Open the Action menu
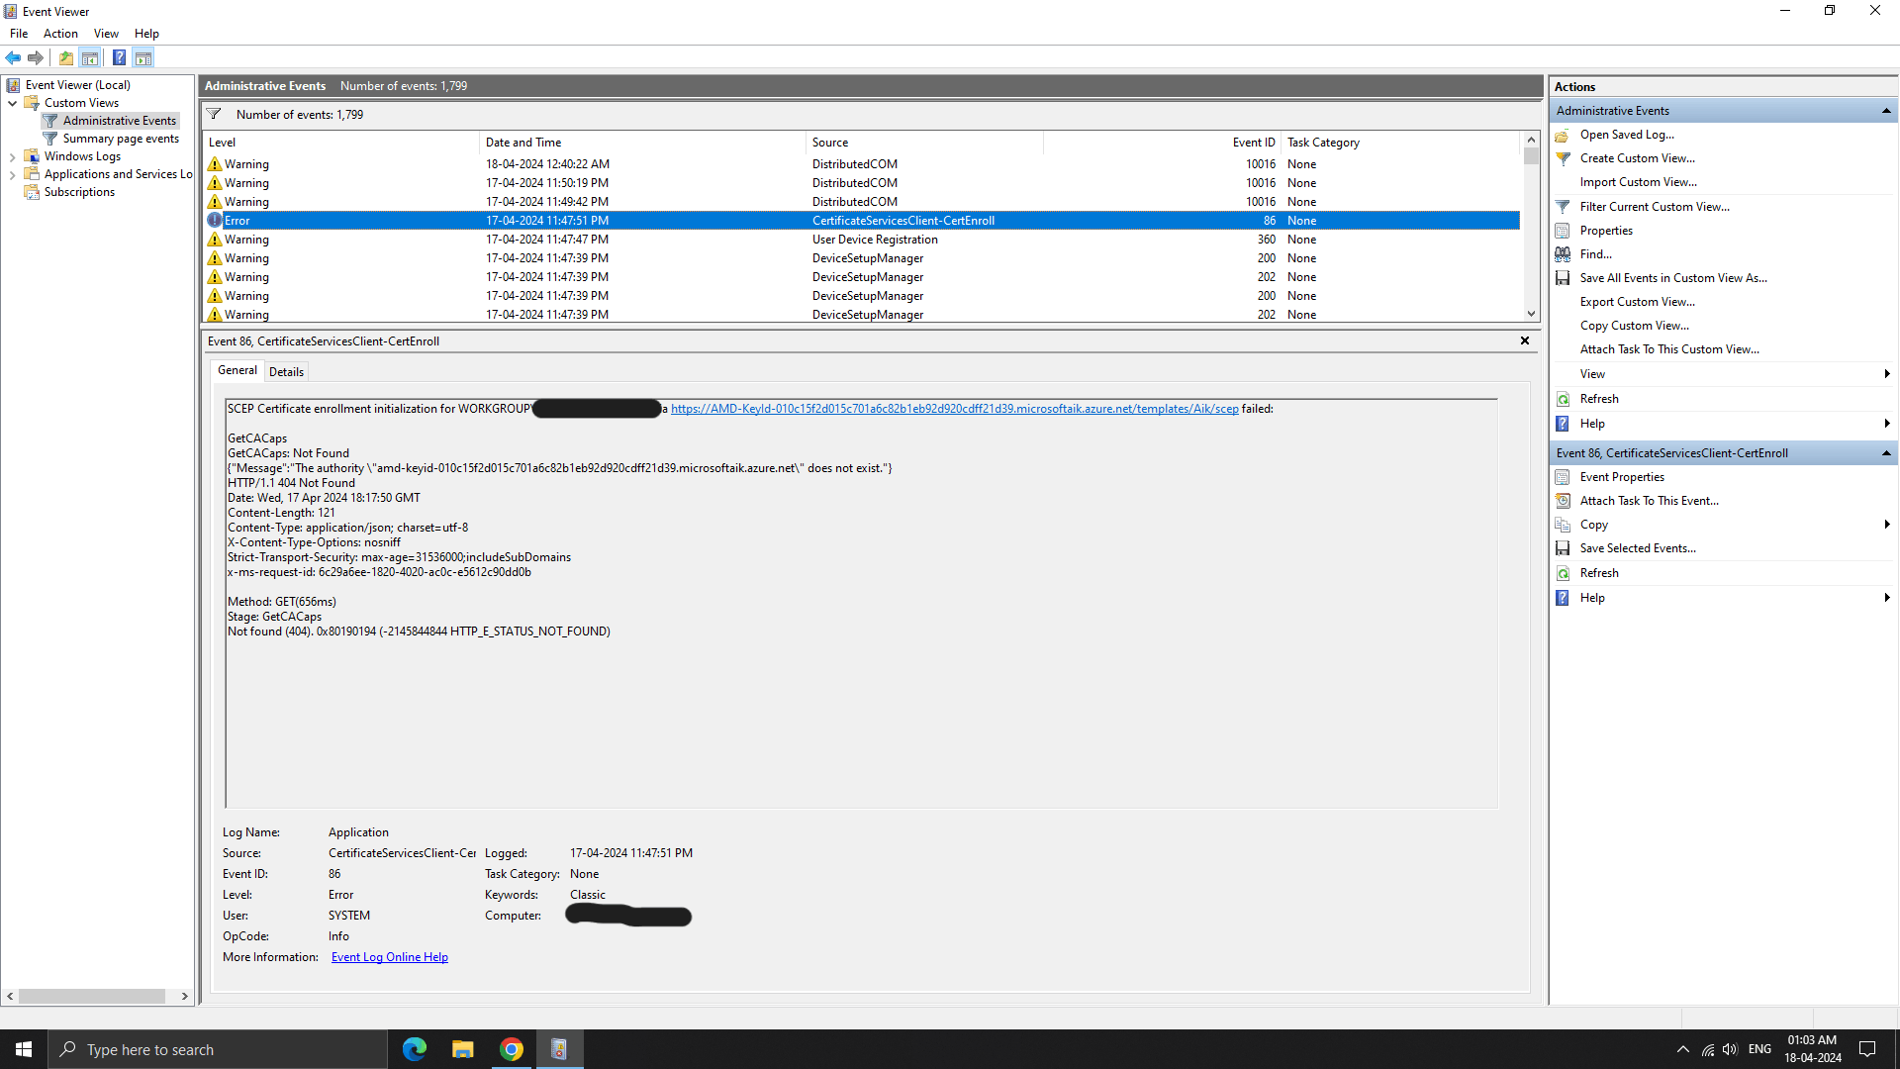This screenshot has height=1069, width=1900. [x=60, y=34]
